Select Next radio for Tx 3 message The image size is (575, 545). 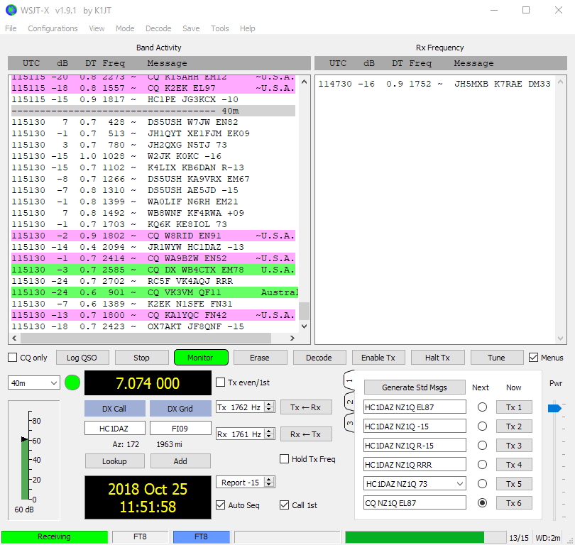coord(482,446)
